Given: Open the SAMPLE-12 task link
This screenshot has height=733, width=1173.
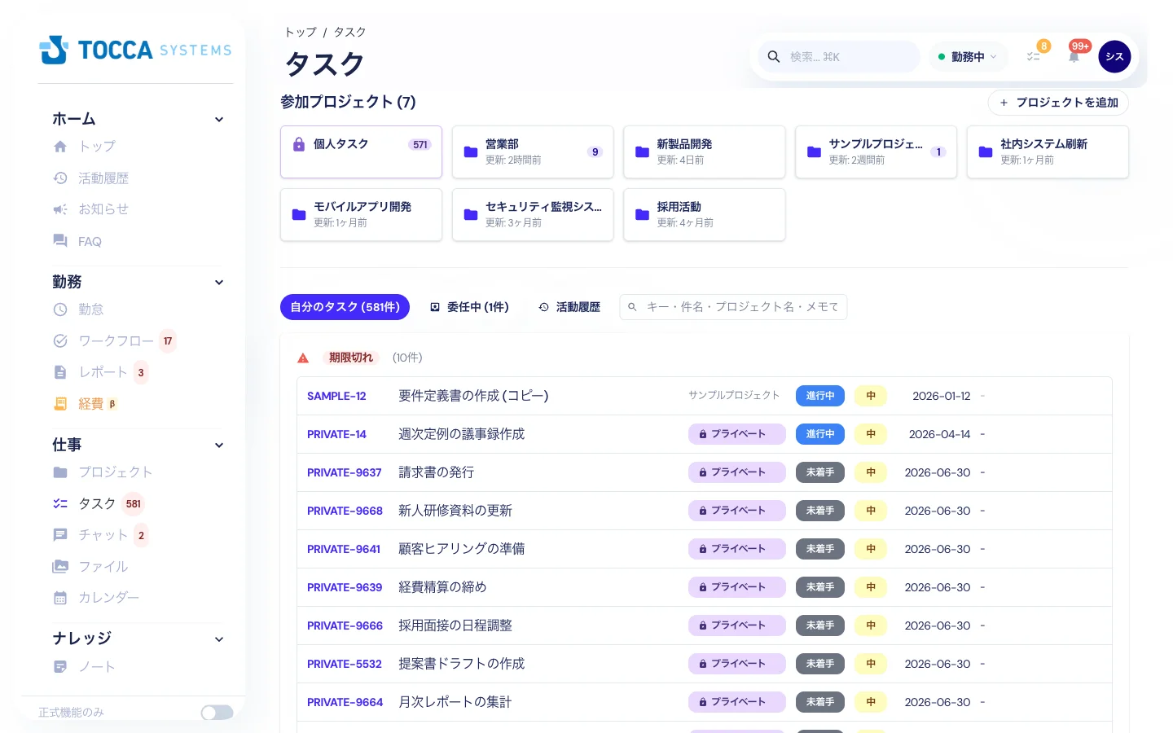Looking at the screenshot, I should pyautogui.click(x=336, y=396).
